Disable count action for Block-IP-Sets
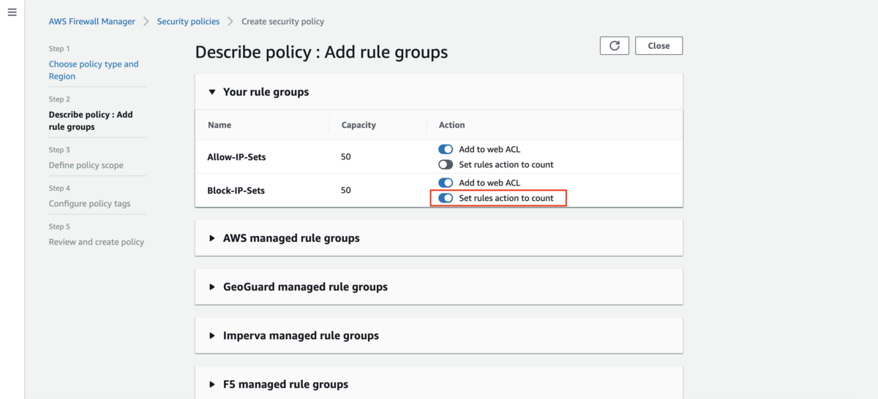The image size is (878, 399). point(446,198)
